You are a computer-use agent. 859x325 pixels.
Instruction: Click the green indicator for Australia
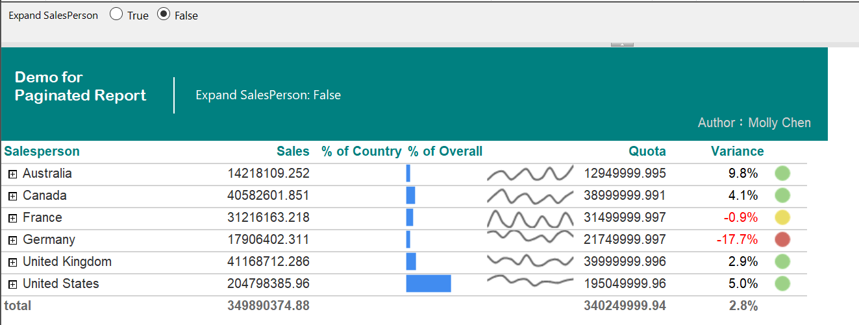click(782, 173)
